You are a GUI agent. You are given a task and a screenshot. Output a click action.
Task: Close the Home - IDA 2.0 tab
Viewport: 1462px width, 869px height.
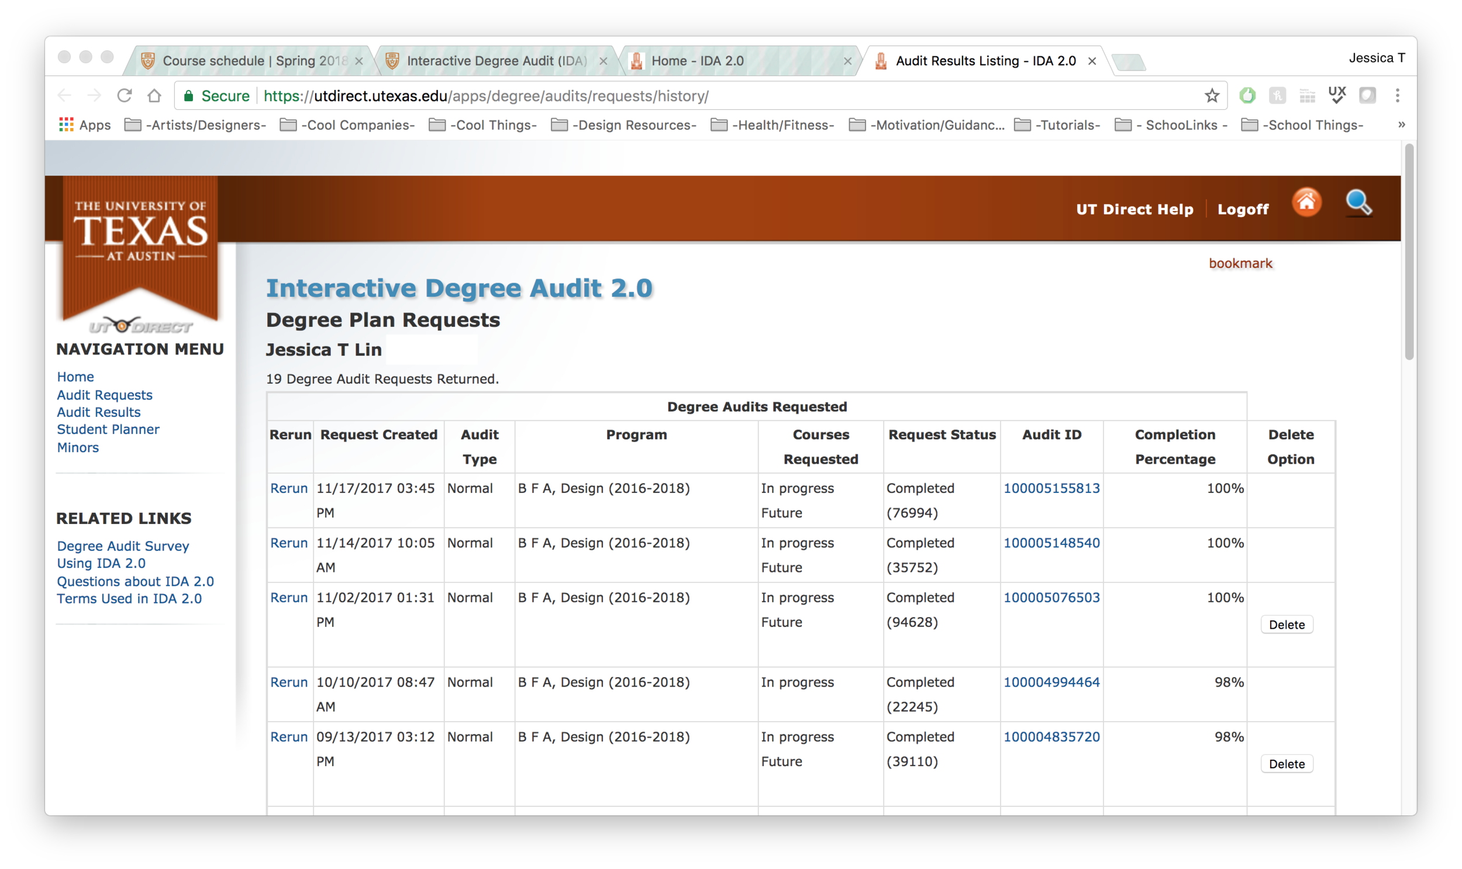pos(847,61)
